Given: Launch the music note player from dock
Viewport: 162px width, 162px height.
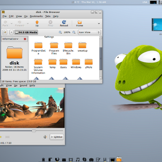Looking at the screenshot, I should coord(77,159).
